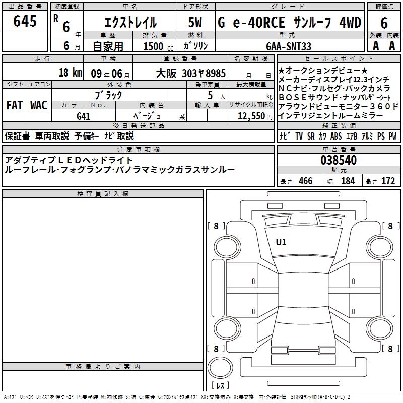403x403 pixels.
Task: Select exterior color ブラック
Action: click(108, 95)
